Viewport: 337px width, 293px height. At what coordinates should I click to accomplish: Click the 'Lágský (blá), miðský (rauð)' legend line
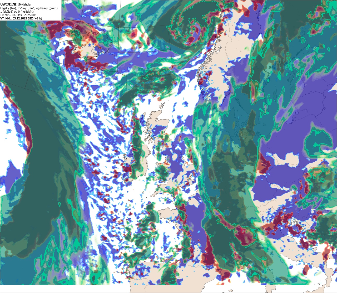[x=29, y=8]
